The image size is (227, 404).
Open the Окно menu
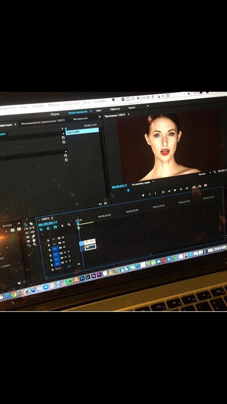87,102
